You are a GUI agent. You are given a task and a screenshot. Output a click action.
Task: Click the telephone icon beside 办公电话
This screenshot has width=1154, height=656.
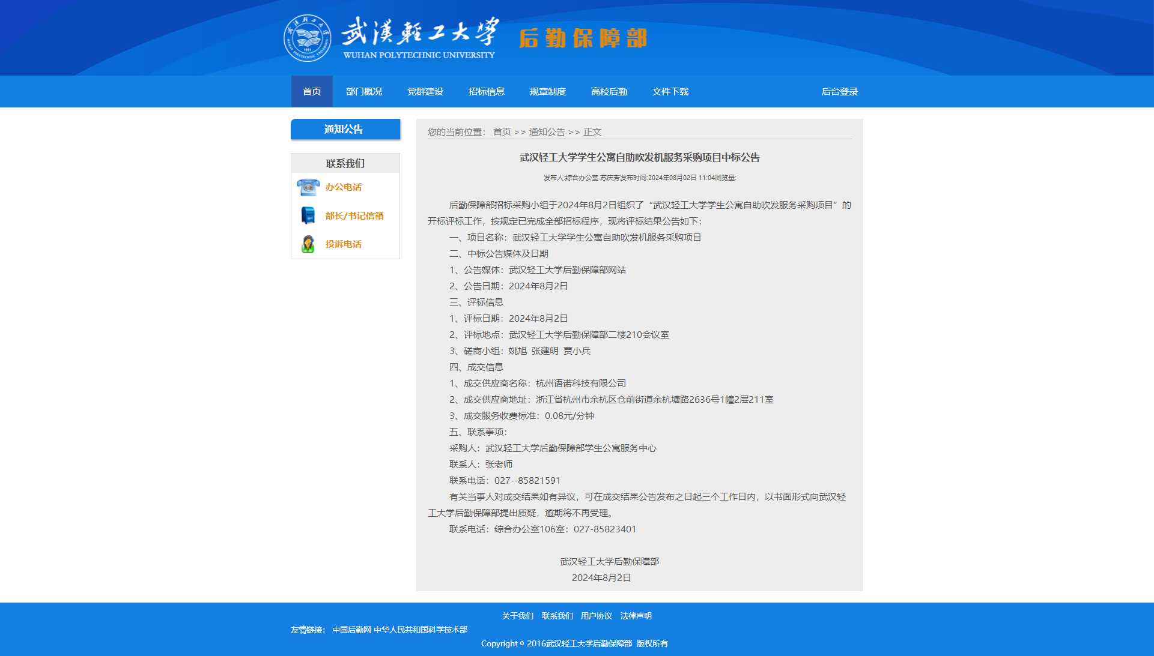click(x=308, y=187)
